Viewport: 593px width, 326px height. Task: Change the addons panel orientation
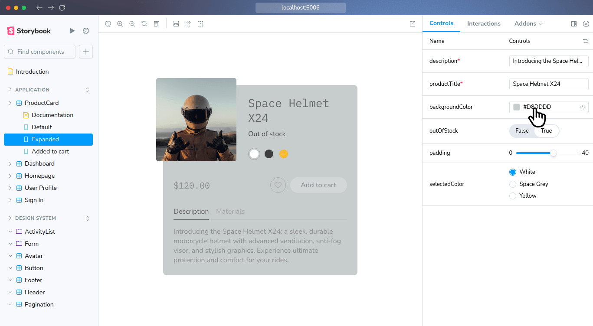573,23
